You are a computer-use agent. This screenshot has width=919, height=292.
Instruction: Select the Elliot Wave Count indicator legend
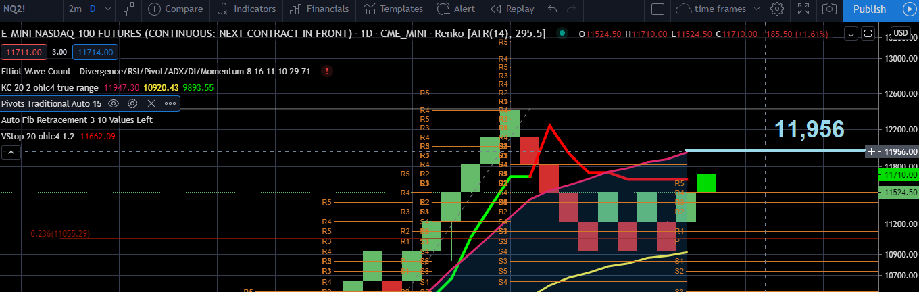[156, 71]
